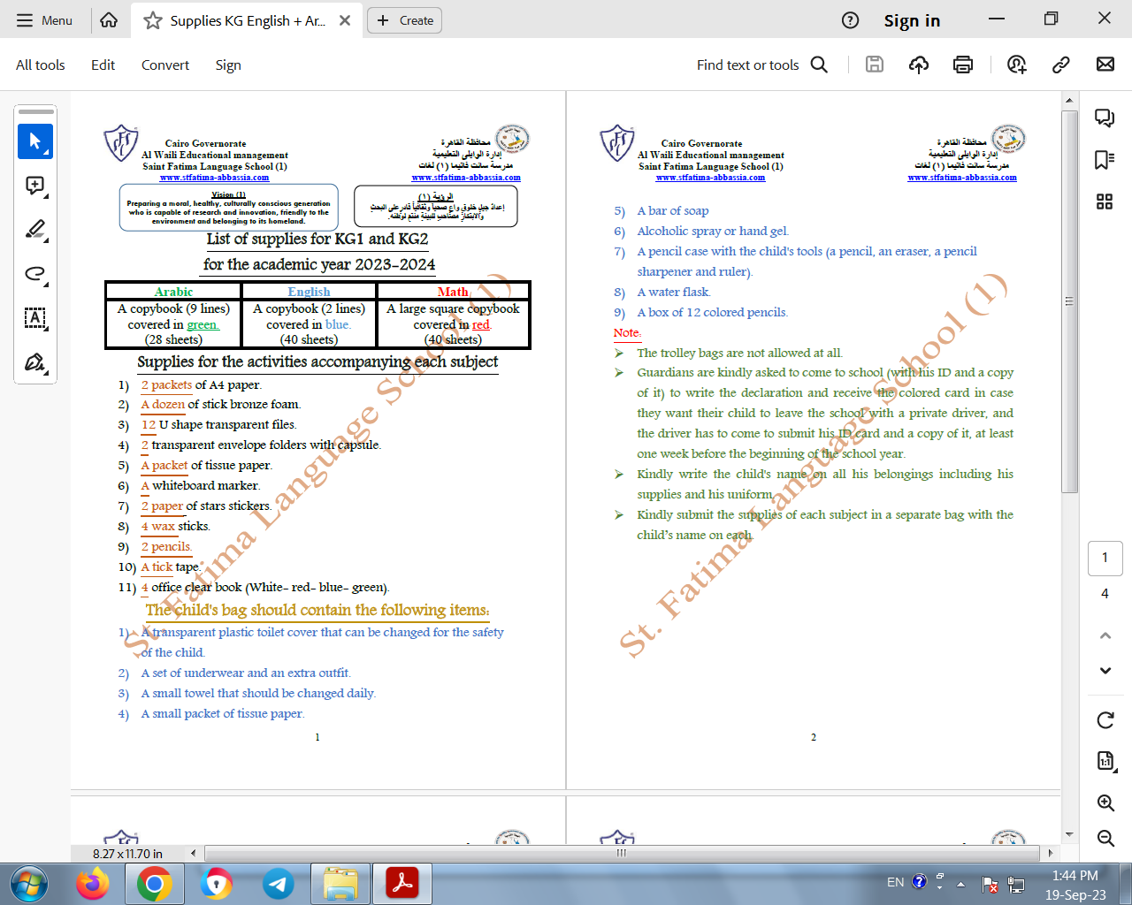This screenshot has height=905, width=1132.
Task: Zoom out with the magnifier minus
Action: [1105, 838]
